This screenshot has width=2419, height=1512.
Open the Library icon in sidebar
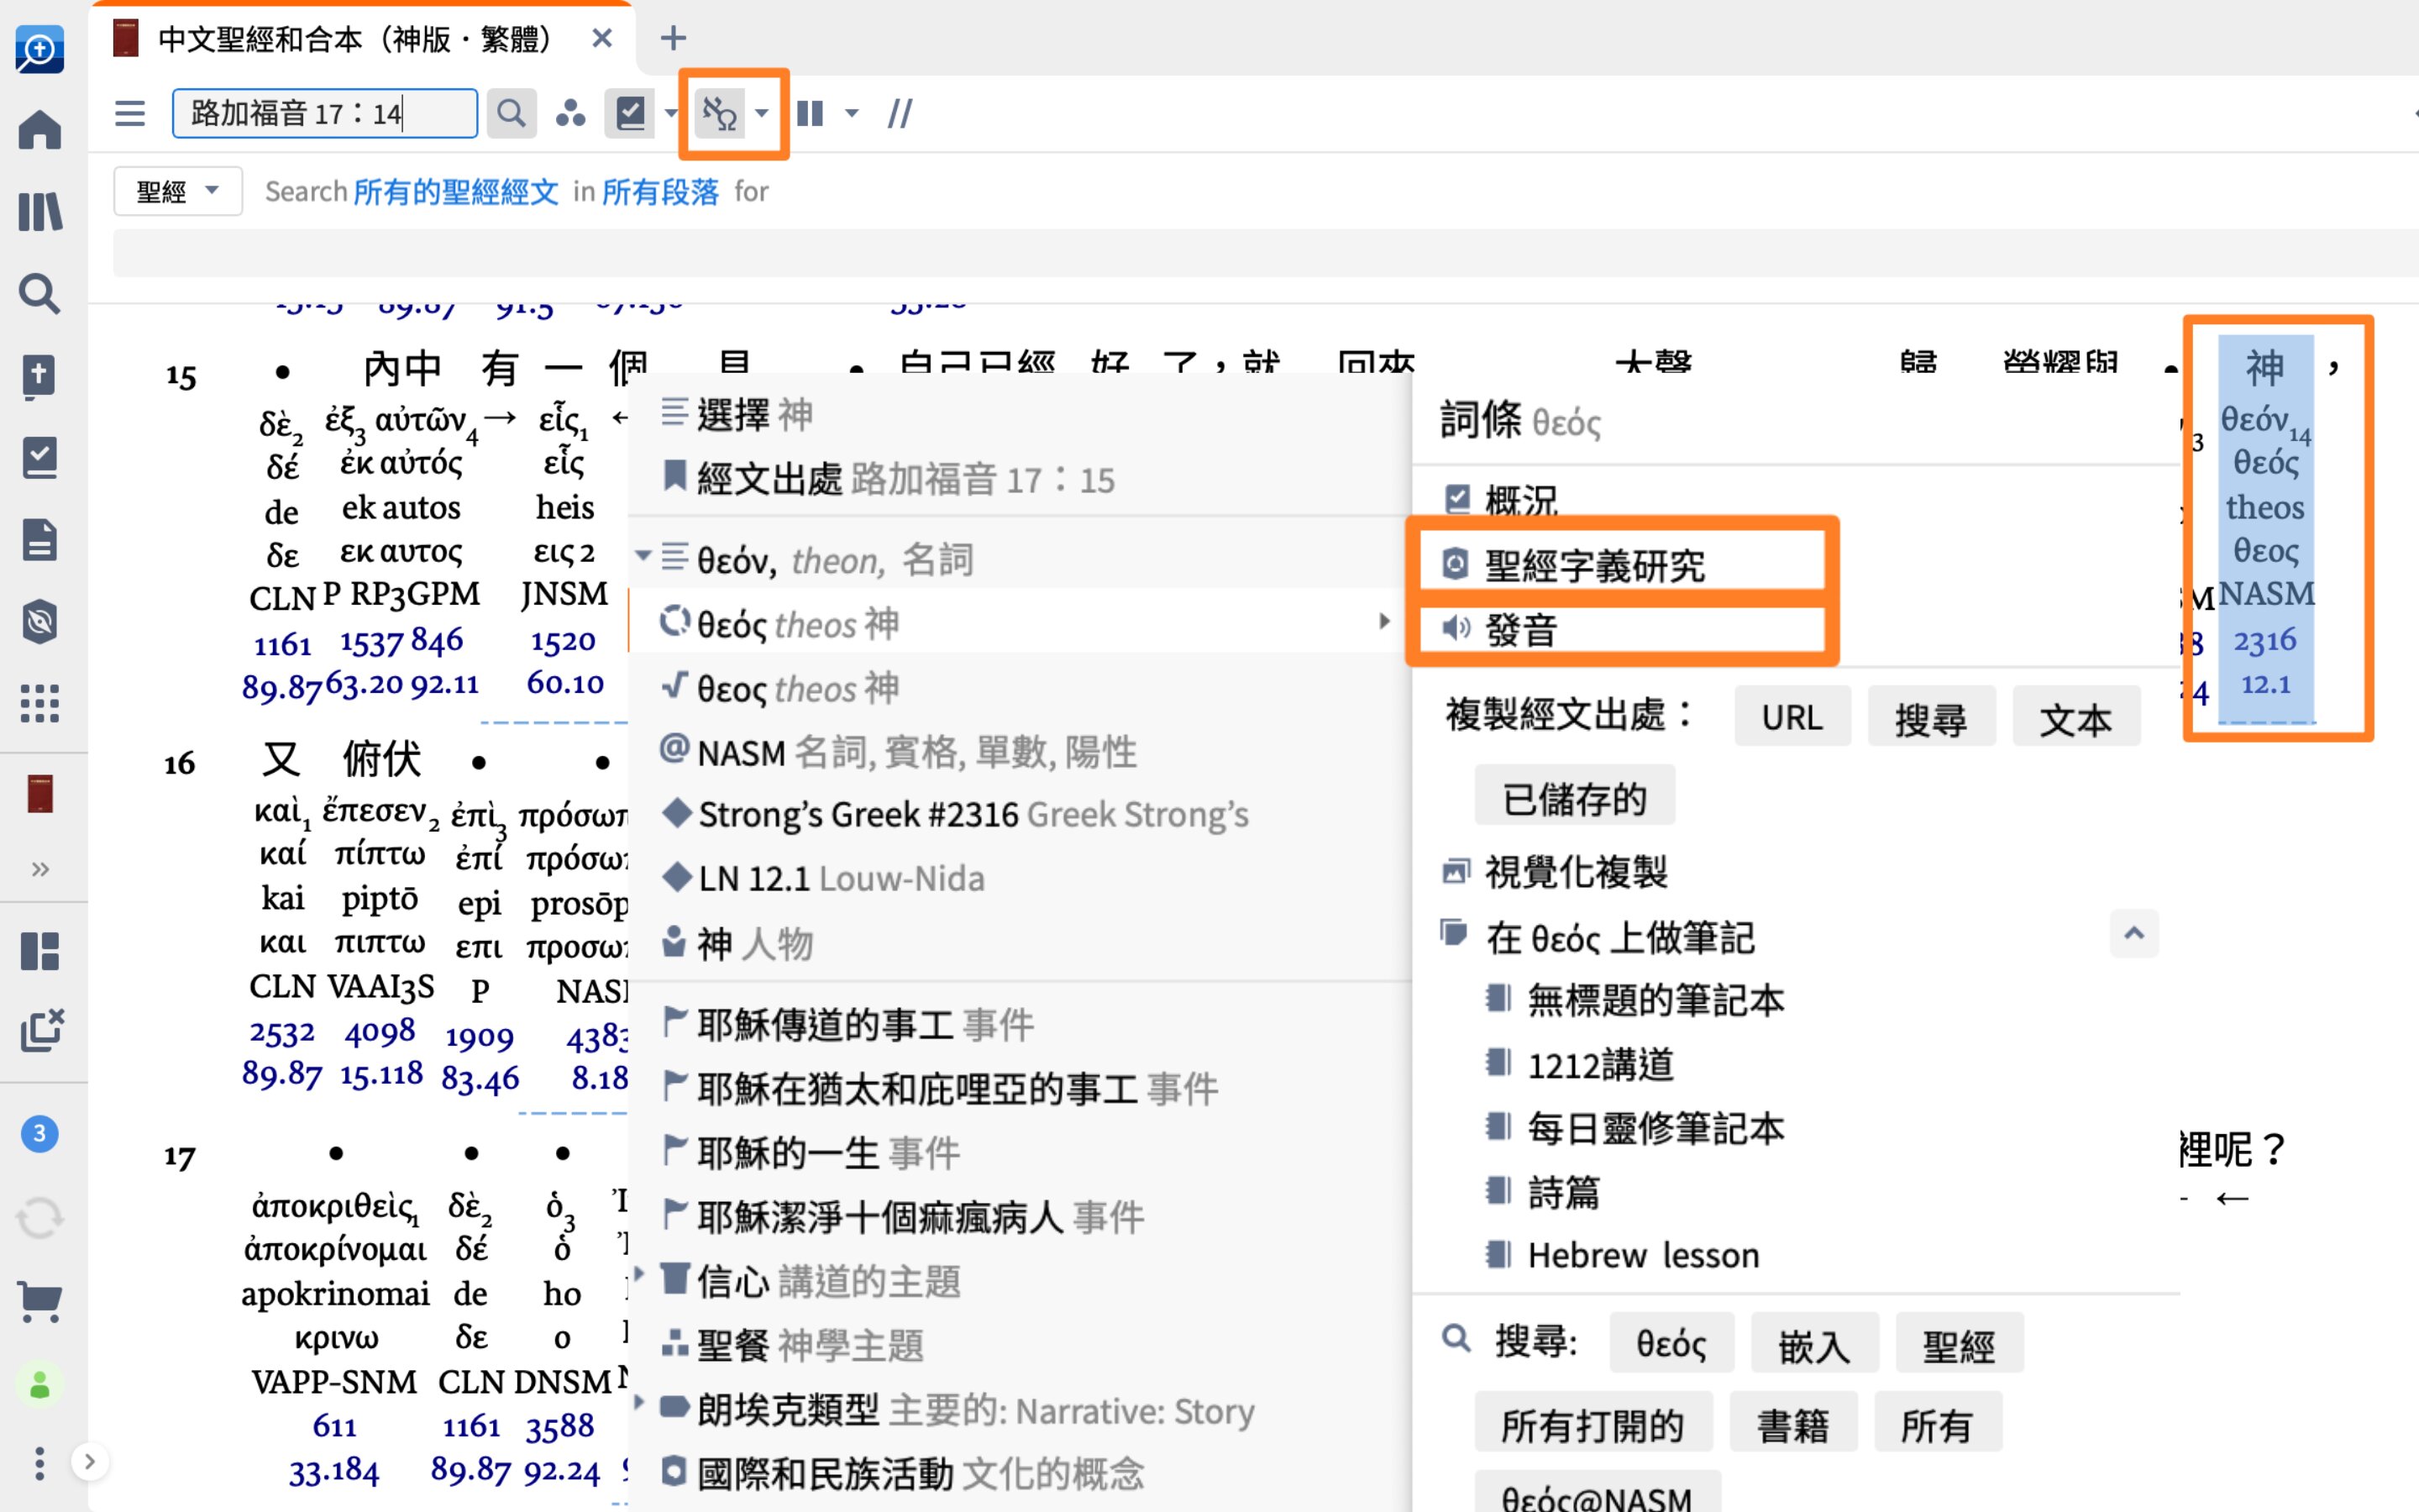40,212
